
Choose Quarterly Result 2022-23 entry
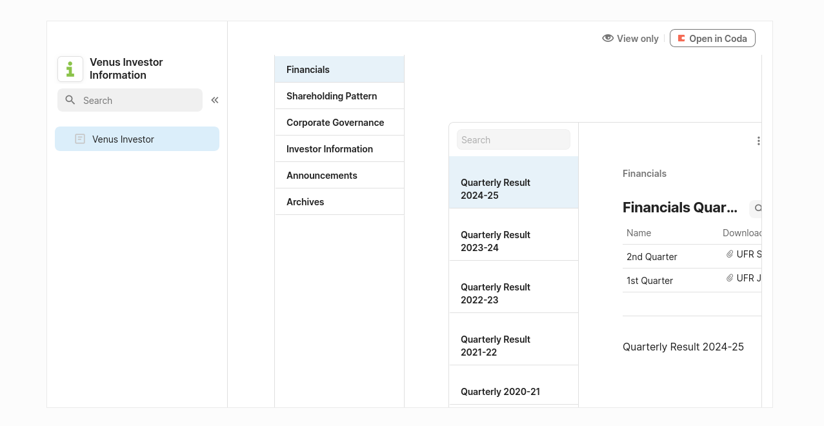[x=514, y=287]
